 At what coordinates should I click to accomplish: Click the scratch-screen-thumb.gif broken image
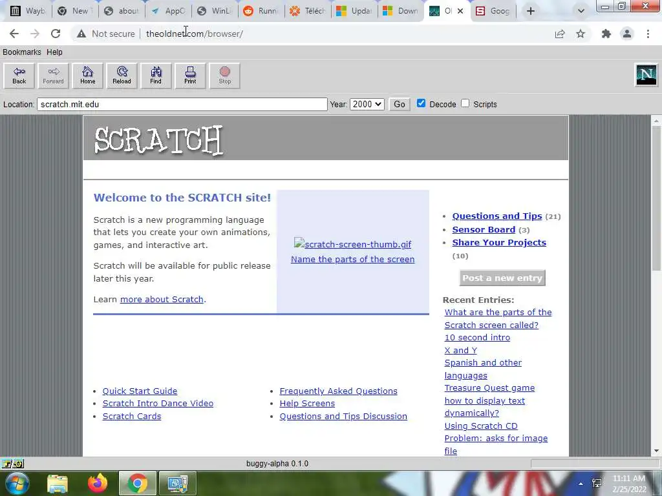tap(352, 243)
